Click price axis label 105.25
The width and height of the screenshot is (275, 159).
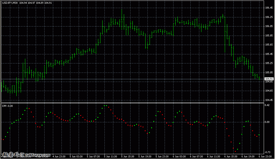tap(269, 63)
